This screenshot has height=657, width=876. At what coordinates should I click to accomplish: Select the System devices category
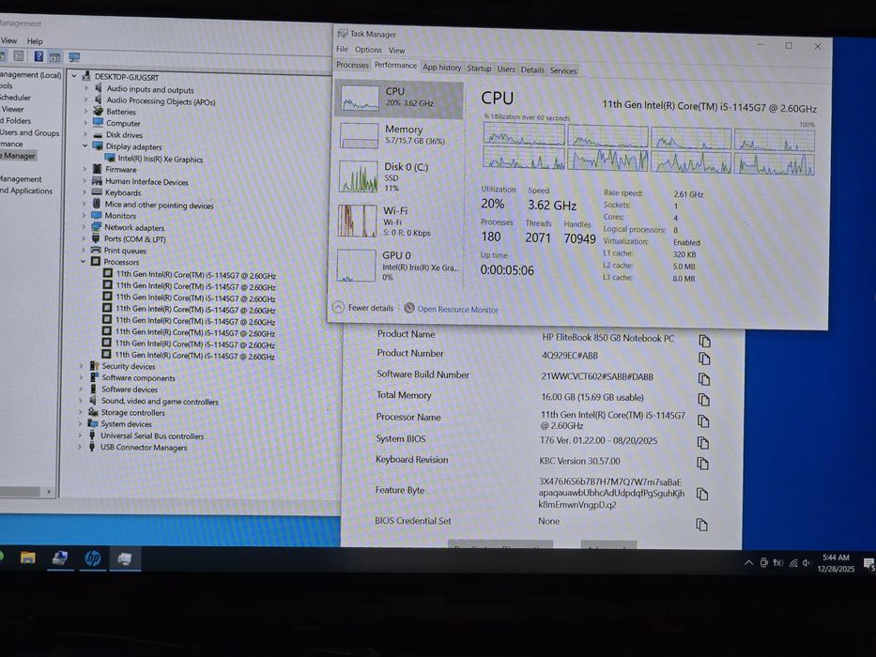point(119,423)
